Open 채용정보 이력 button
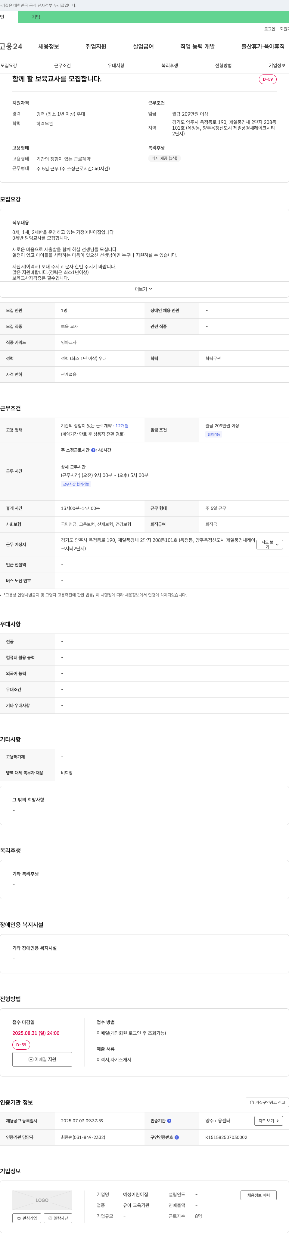Screen dimensions: 289x1233 tap(258, 1195)
